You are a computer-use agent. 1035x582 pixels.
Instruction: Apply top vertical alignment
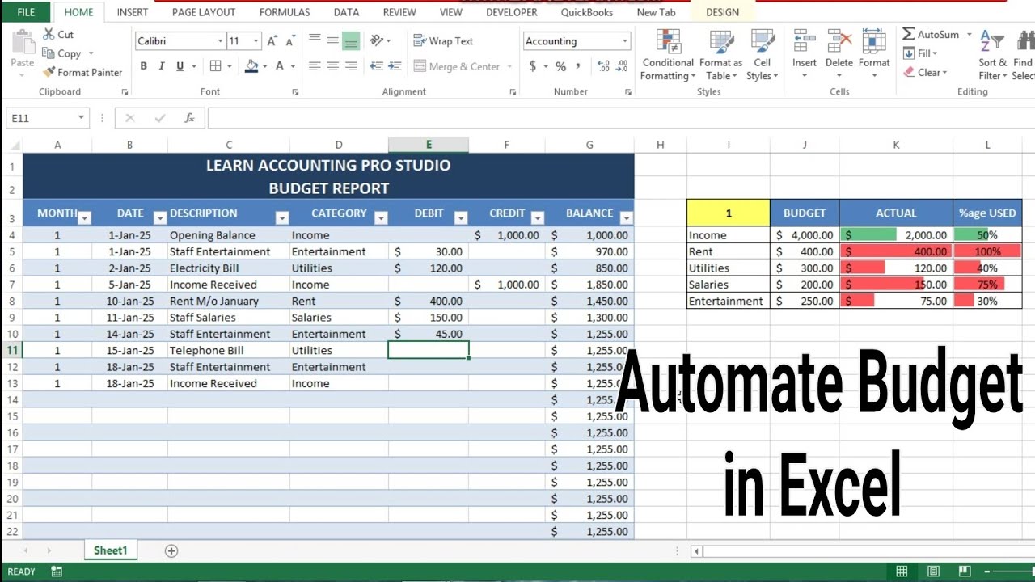point(315,40)
